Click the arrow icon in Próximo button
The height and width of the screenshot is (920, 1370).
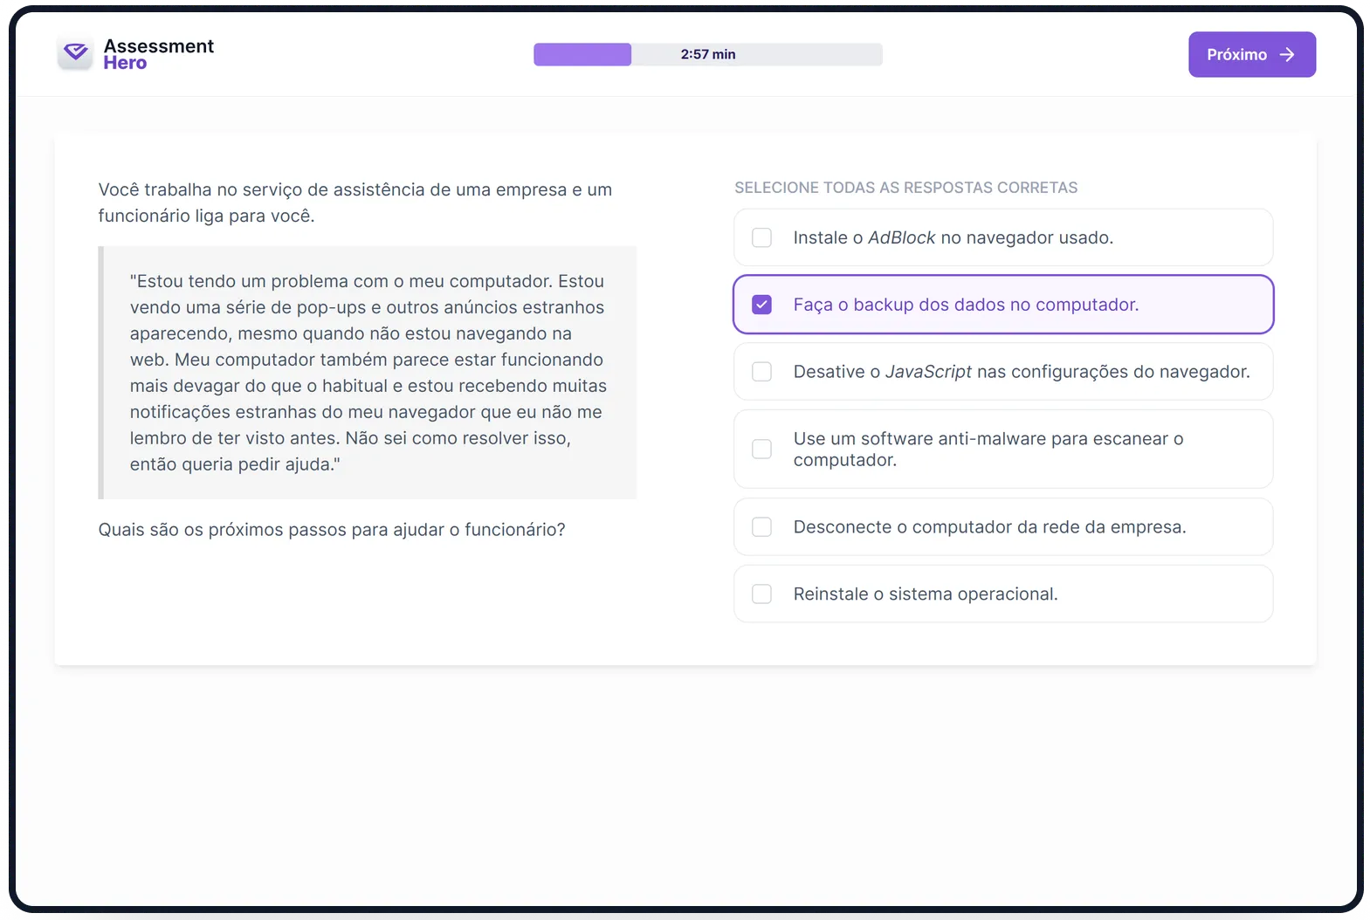[x=1287, y=54]
